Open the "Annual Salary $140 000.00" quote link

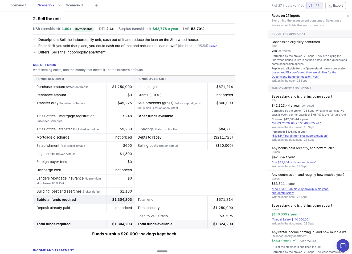coord(290,219)
